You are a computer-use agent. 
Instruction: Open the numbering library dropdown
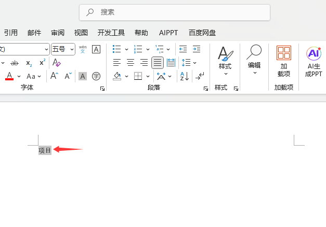click(148, 50)
